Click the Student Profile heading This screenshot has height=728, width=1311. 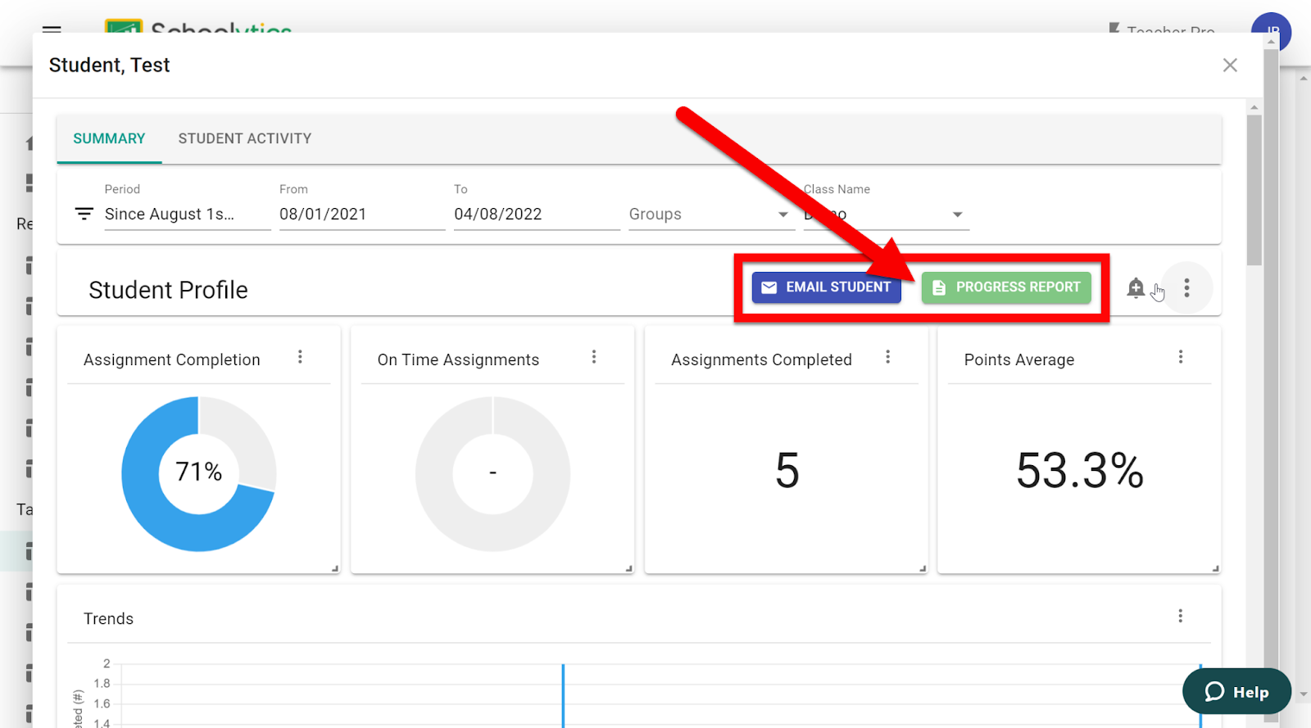tap(168, 290)
